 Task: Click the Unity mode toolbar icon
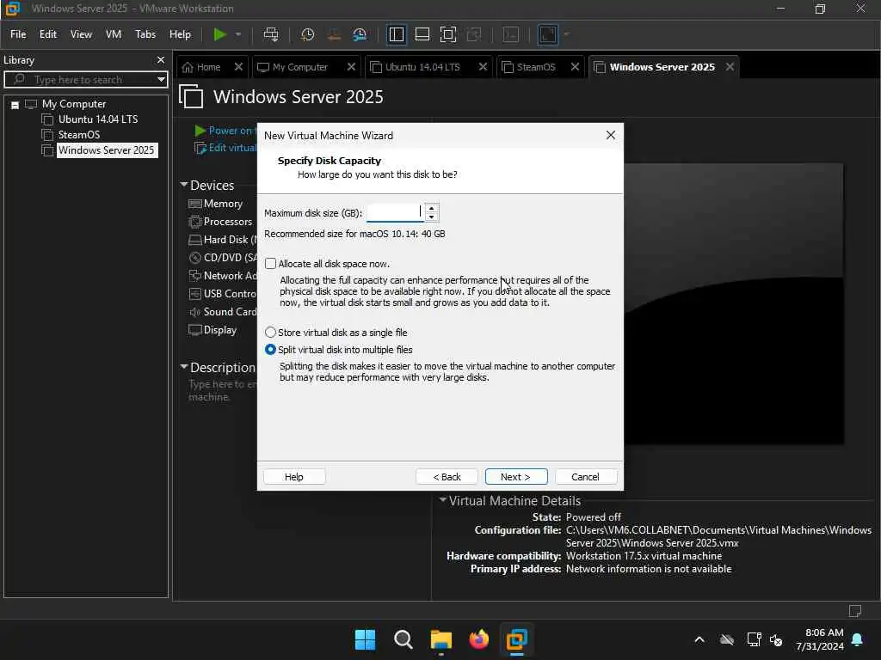(x=474, y=34)
